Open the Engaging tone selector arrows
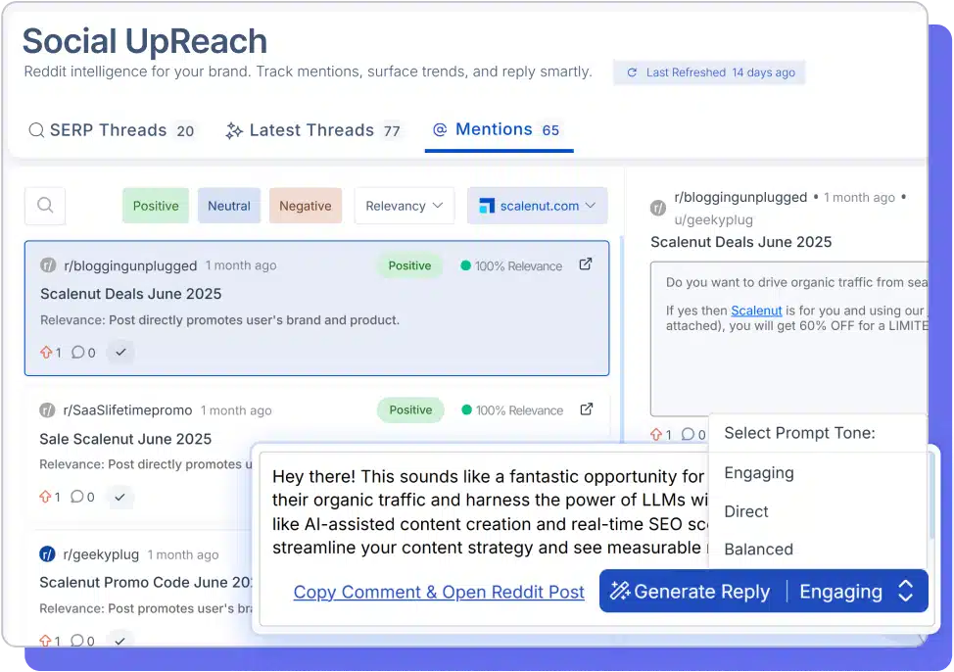The width and height of the screenshot is (954, 672). [906, 591]
